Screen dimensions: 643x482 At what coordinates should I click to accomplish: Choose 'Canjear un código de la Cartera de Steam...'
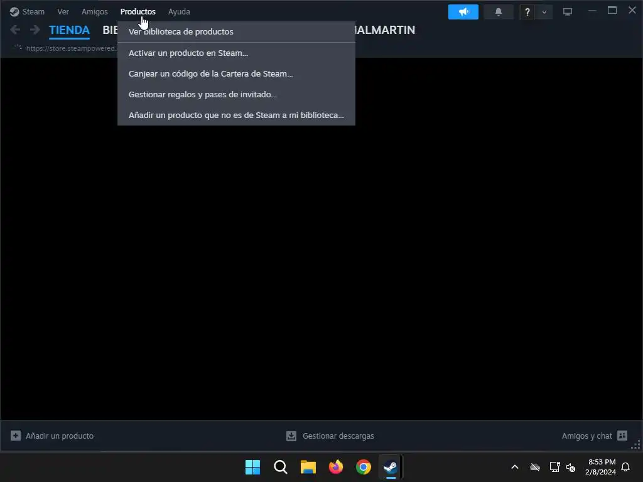click(x=236, y=74)
